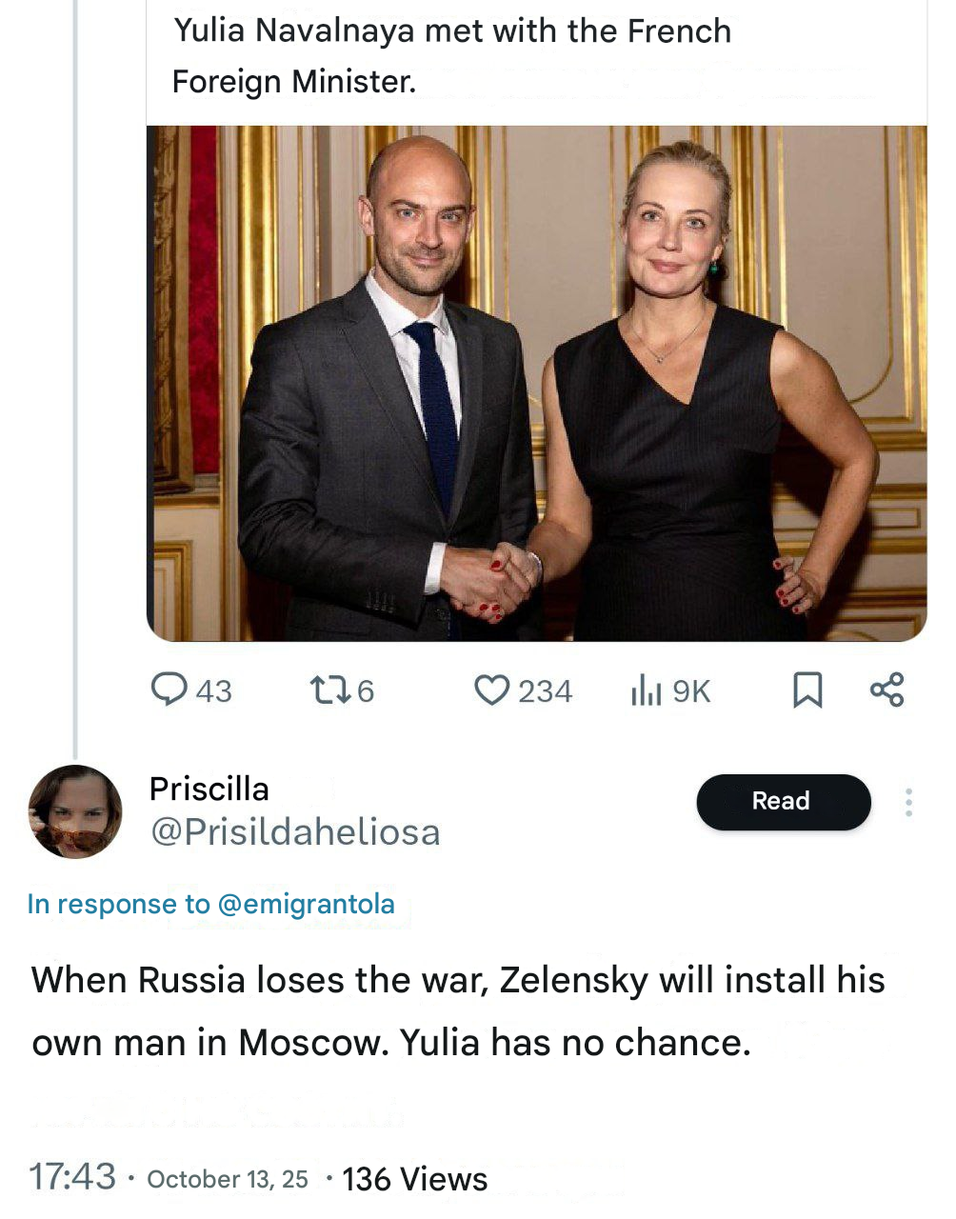Select the Priscilla display name
956x1219 pixels.
209,789
